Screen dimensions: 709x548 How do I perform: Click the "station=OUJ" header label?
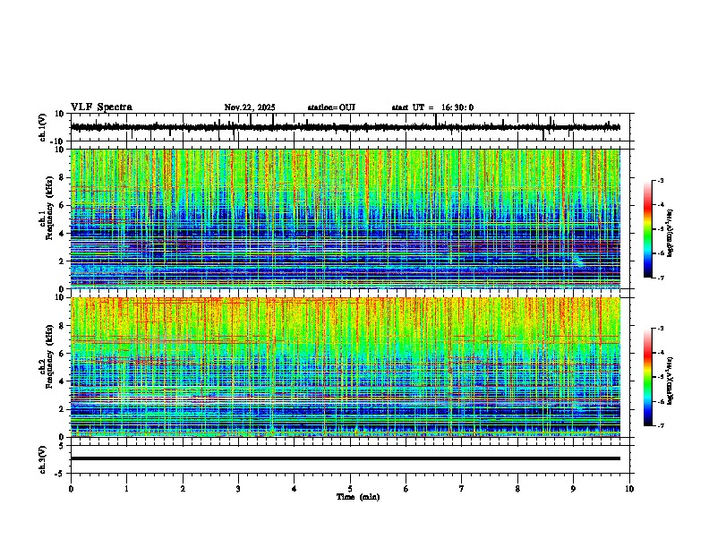point(331,107)
